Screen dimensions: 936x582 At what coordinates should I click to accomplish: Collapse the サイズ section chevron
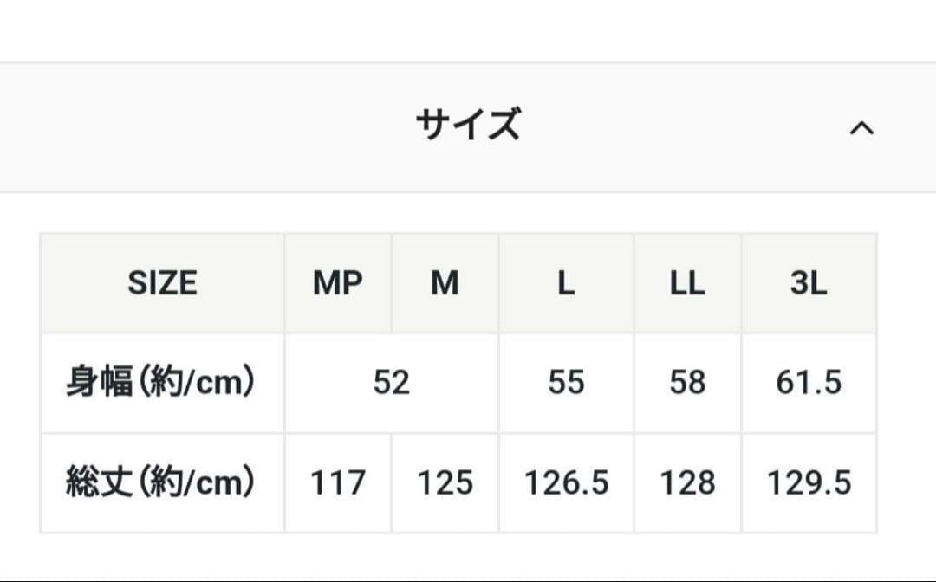pos(861,128)
